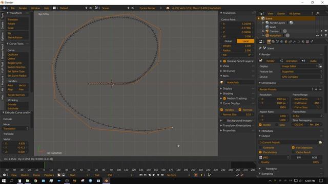This screenshot has height=184, width=328.
Task: Open the Render Layers properties tab icon
Action: (x=273, y=42)
